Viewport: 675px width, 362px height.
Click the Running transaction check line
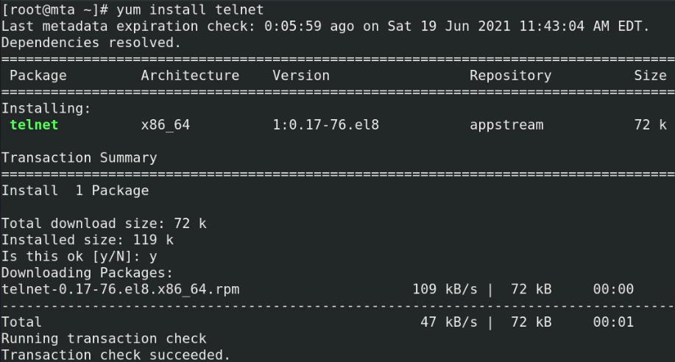point(104,338)
